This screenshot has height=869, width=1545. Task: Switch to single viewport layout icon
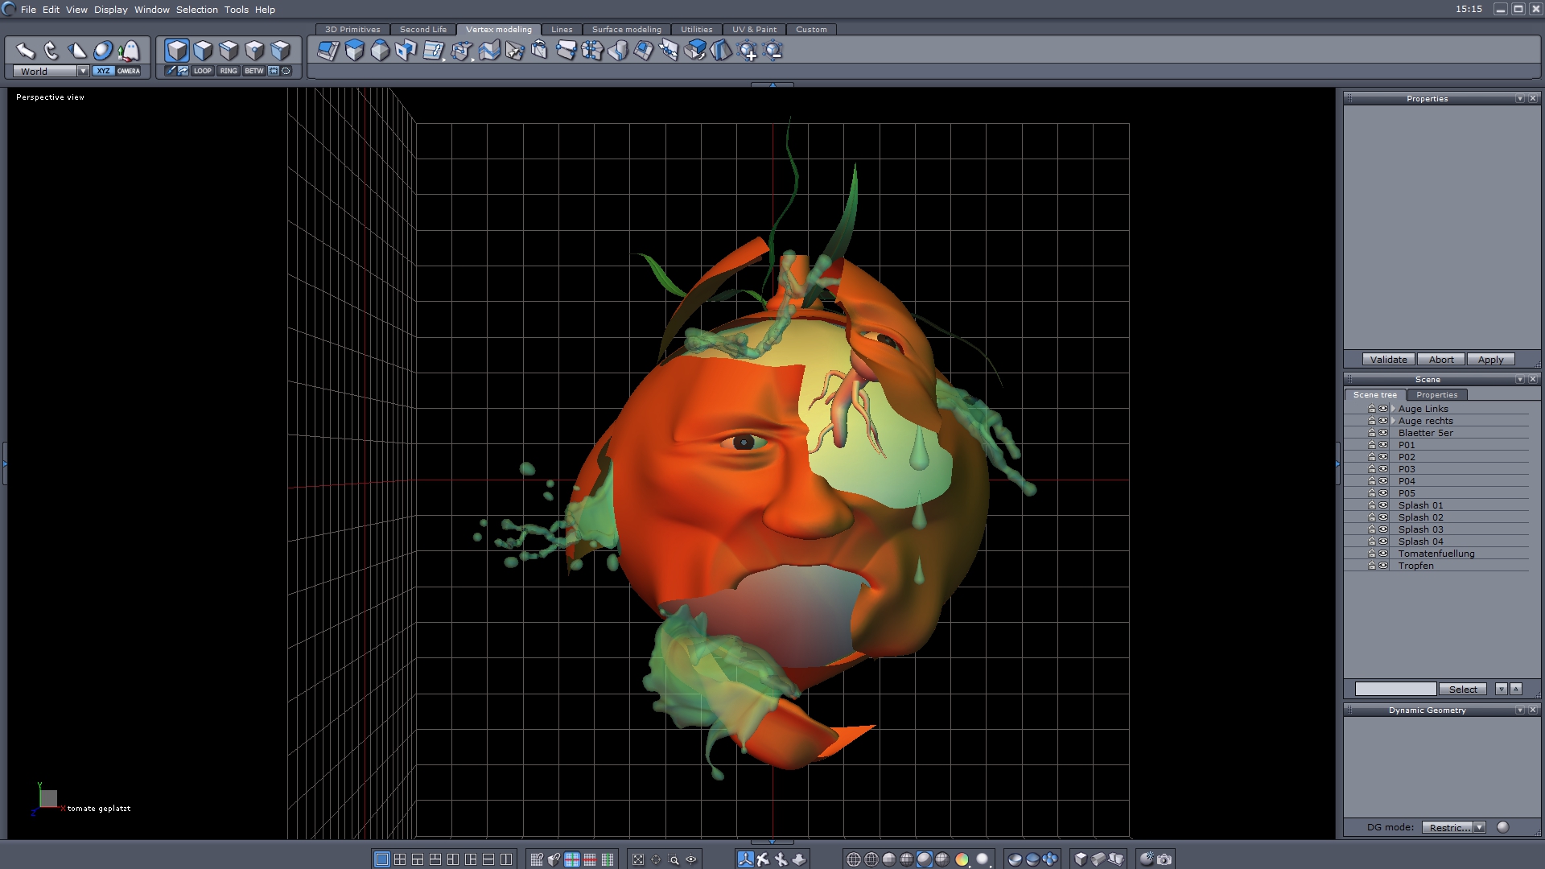[x=382, y=859]
